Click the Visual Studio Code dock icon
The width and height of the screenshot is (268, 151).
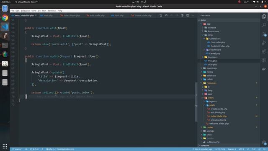(x=5, y=27)
